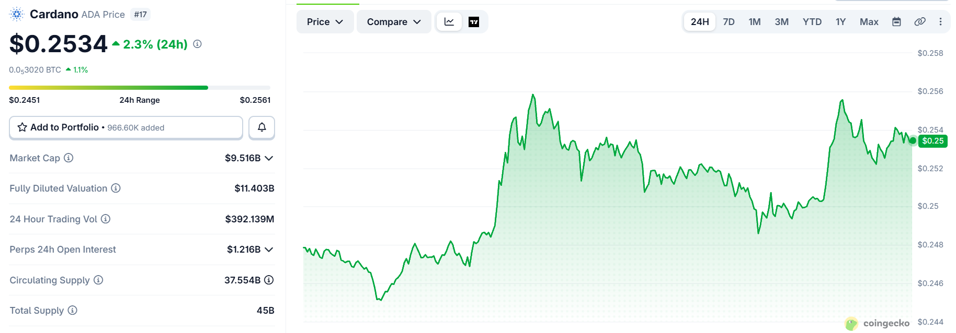This screenshot has width=956, height=333.
Task: Click the star icon in Add to Portfolio
Action: [x=22, y=127]
